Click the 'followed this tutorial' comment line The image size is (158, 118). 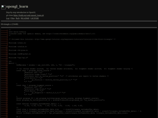pyautogui.click(x=62, y=39)
